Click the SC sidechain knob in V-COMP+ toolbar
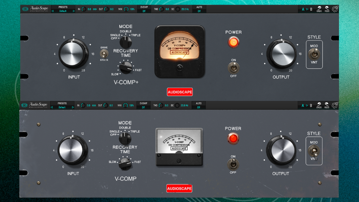The image size is (359, 202). (178, 9)
